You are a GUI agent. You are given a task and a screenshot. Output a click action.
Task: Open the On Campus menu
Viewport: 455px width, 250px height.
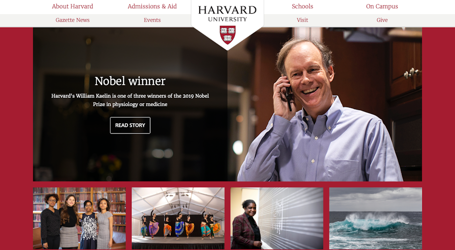point(382,6)
